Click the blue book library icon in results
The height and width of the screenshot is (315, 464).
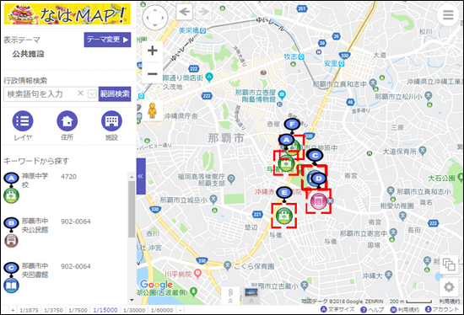click(x=11, y=286)
